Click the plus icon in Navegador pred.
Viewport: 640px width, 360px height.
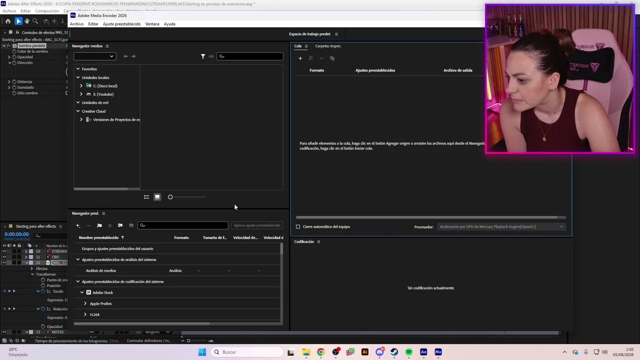[x=77, y=225]
